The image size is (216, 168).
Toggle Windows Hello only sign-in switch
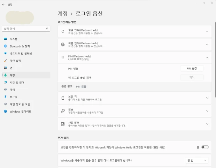click(x=205, y=147)
